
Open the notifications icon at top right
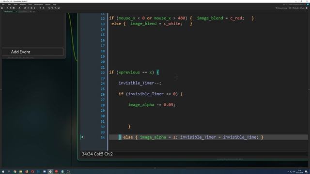coord(308,4)
